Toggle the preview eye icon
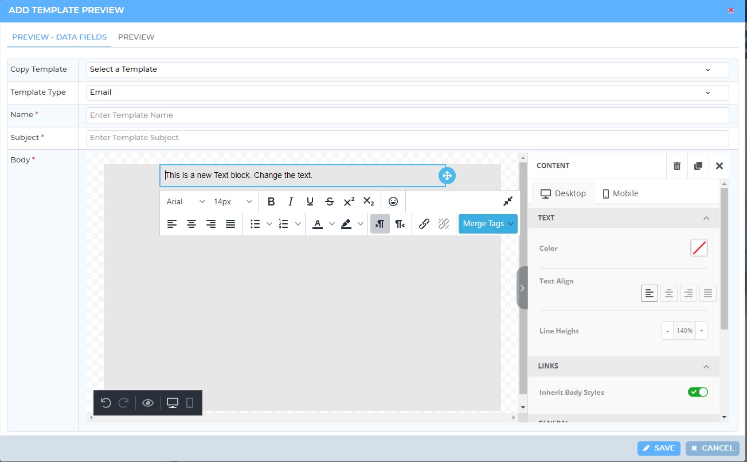This screenshot has width=747, height=462. (x=147, y=403)
